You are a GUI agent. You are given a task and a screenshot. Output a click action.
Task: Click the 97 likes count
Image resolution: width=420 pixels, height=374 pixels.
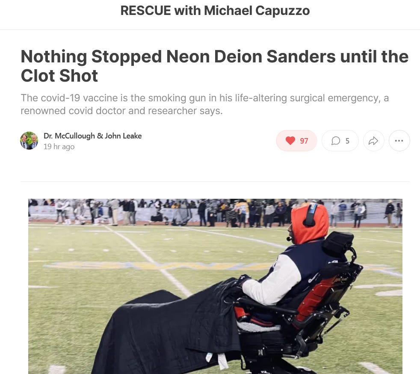304,141
